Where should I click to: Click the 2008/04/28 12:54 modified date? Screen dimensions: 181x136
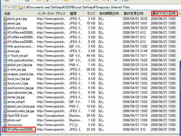tap(135, 97)
